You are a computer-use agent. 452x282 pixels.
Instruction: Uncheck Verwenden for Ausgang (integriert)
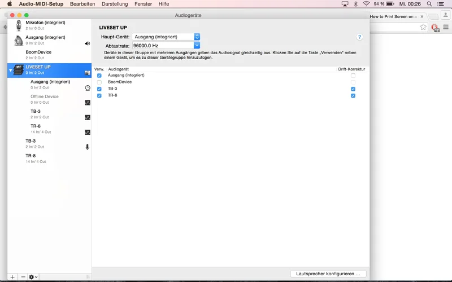click(99, 76)
